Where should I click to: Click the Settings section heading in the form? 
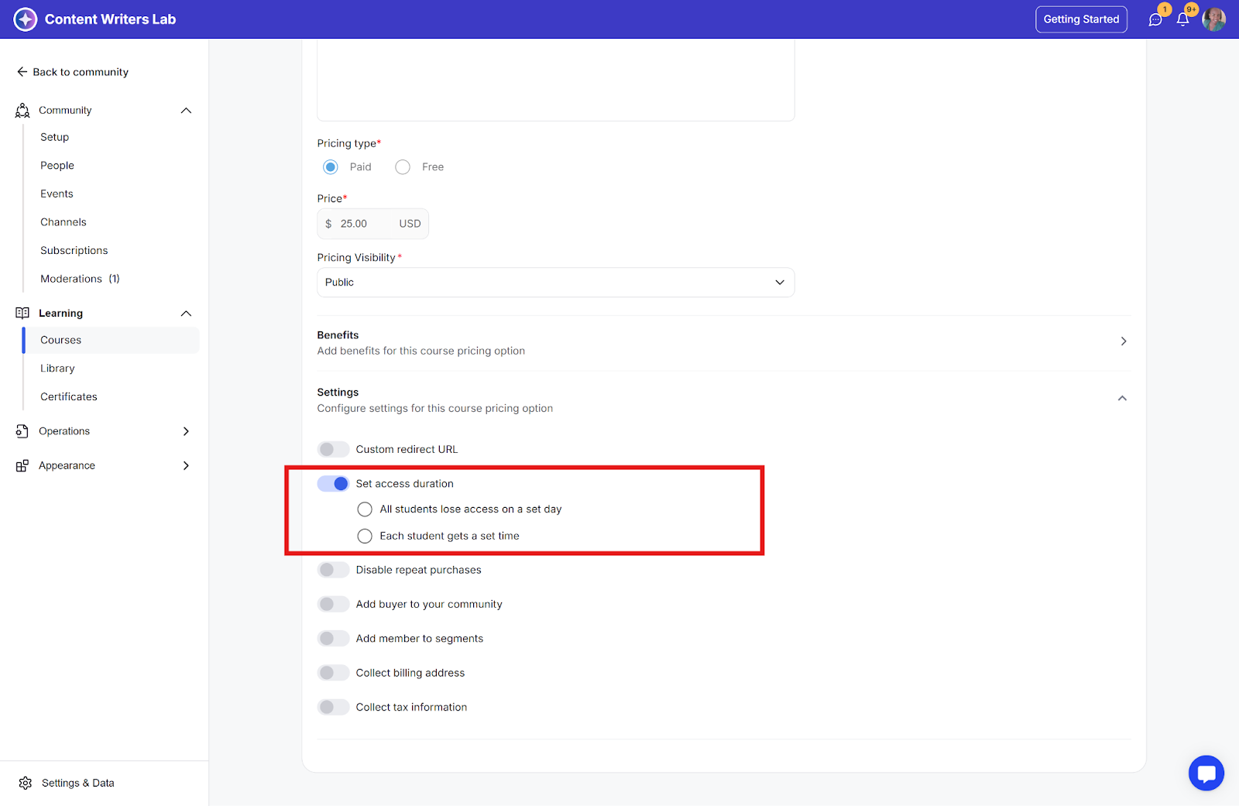pos(338,393)
